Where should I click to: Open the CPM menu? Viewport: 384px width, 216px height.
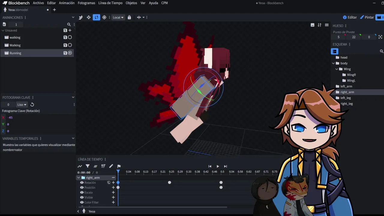pos(164,3)
